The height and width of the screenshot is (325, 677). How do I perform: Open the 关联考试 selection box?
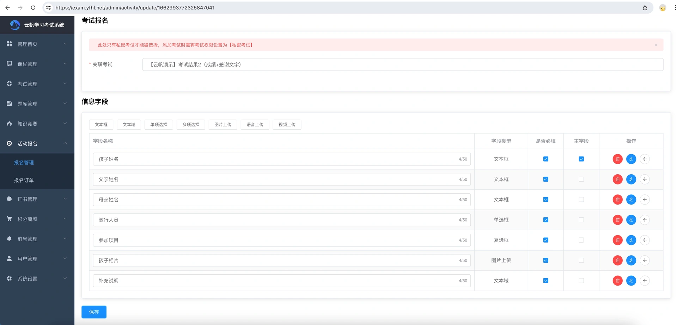coord(403,64)
